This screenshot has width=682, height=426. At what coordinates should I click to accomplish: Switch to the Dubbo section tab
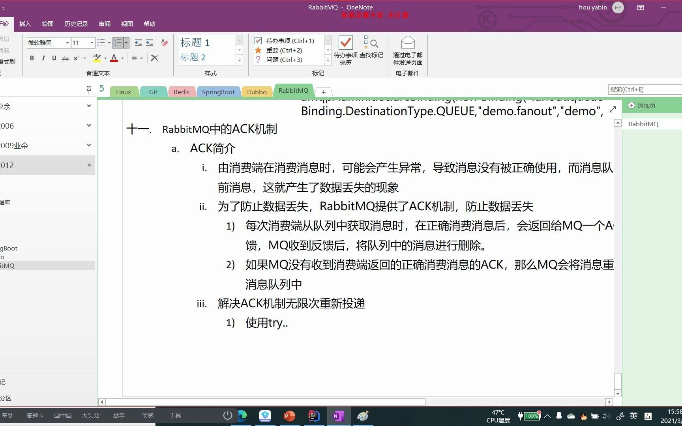[257, 92]
